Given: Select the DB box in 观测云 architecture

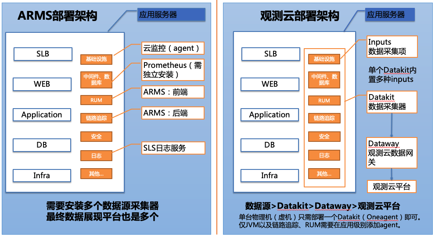Looking at the screenshot, I should (270, 145).
